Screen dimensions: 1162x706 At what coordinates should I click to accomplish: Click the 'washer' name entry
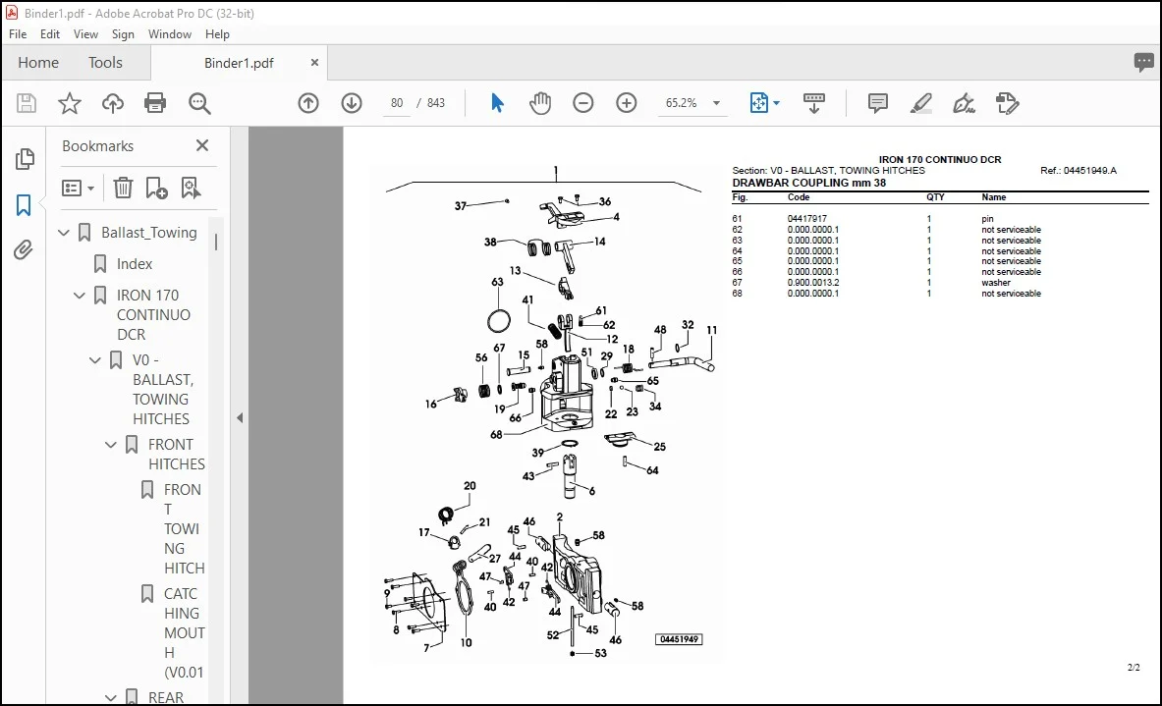click(996, 283)
